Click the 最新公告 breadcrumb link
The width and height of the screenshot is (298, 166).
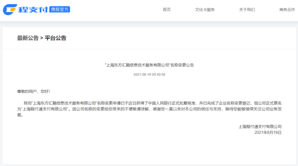(x=28, y=38)
